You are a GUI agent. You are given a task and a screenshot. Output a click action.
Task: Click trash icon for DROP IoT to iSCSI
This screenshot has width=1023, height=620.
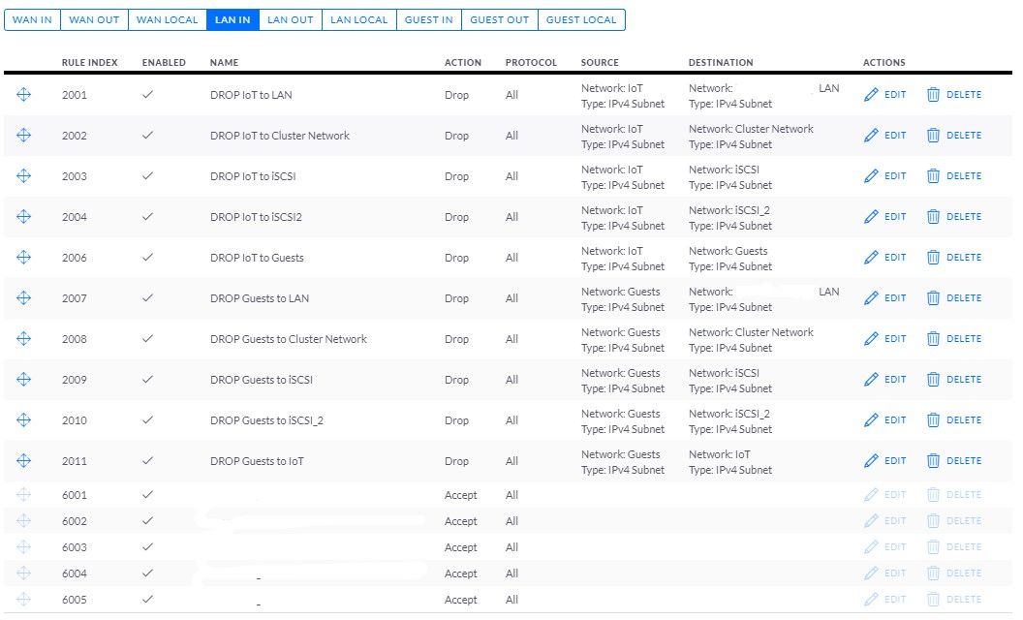pyautogui.click(x=933, y=176)
